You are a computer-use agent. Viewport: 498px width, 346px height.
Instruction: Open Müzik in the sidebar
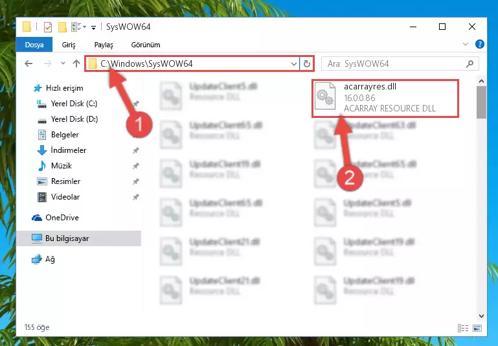[62, 166]
